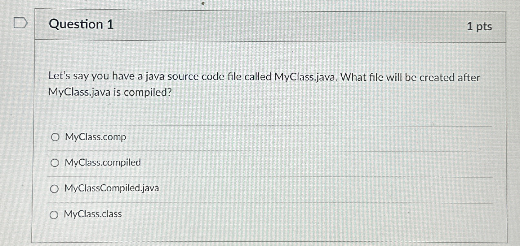Flag Question 1 with the bookmark icon

click(20, 23)
